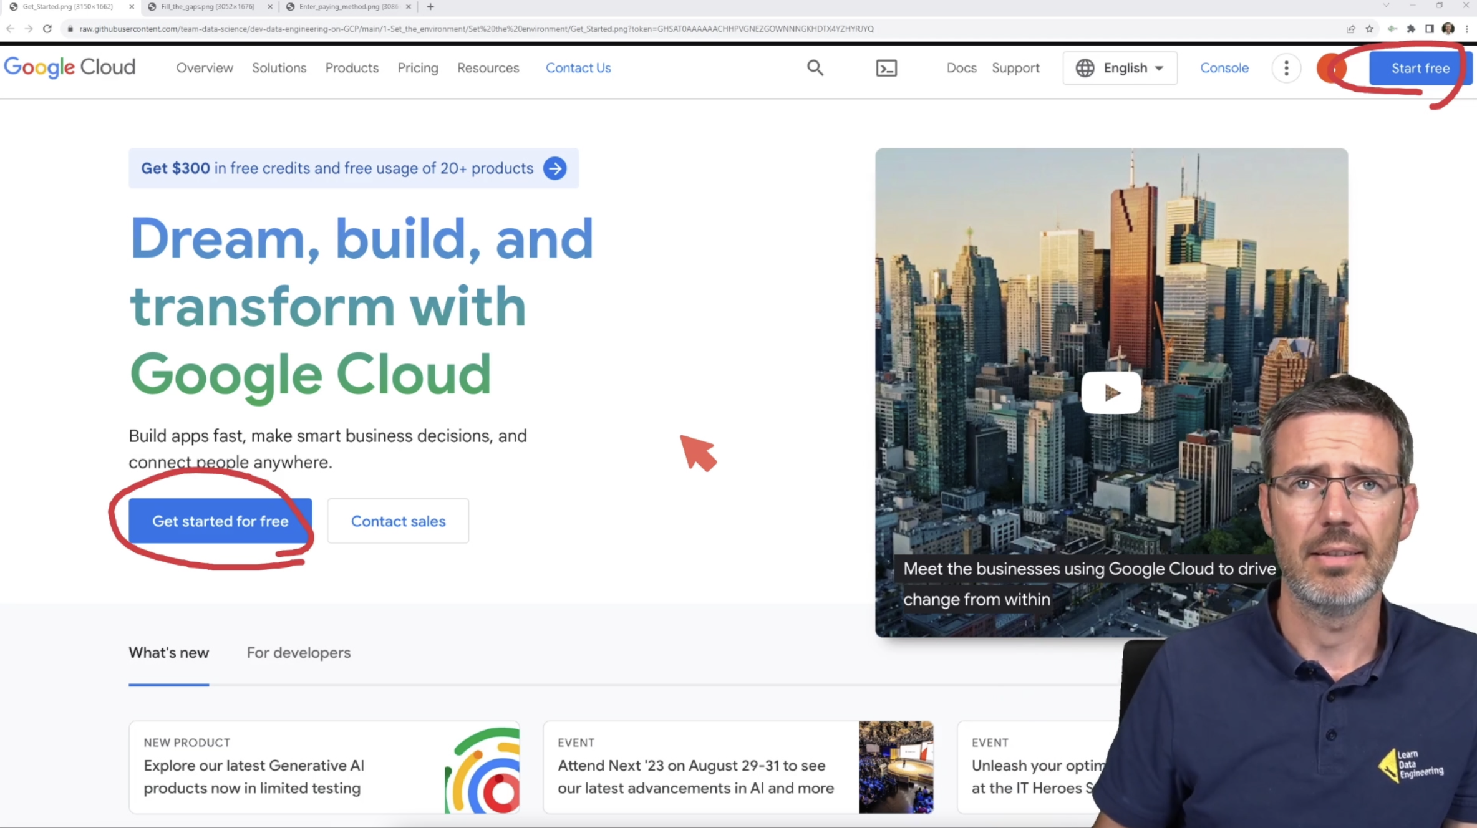
Task: Click the Google Cloud logo
Action: (70, 67)
